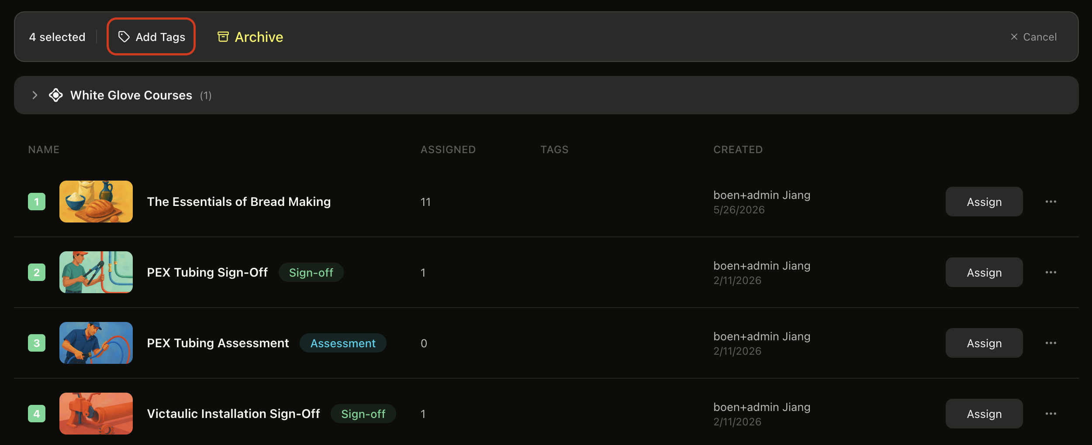The width and height of the screenshot is (1092, 445).
Task: Click the archive box icon
Action: [223, 37]
